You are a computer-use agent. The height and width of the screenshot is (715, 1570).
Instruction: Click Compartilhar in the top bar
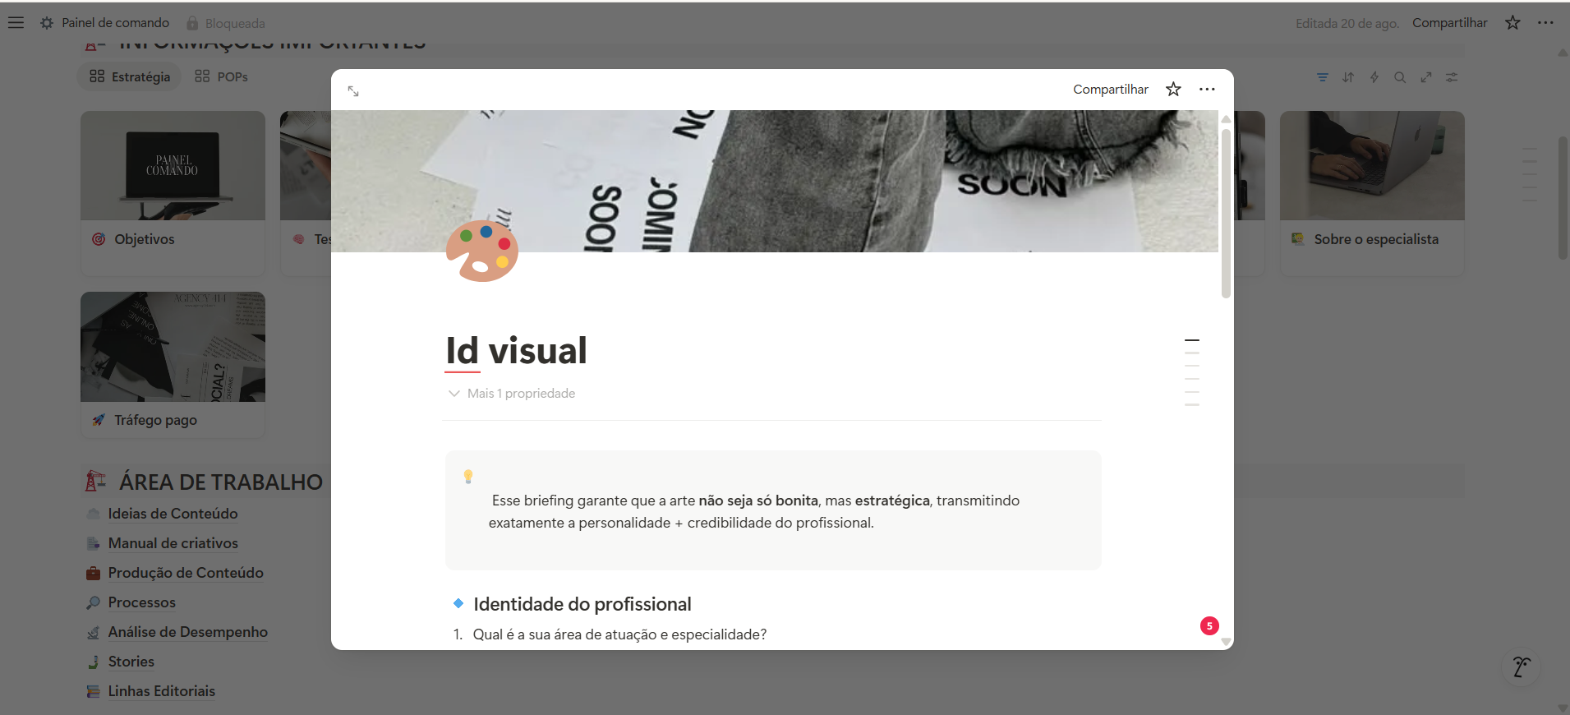[x=1449, y=23]
